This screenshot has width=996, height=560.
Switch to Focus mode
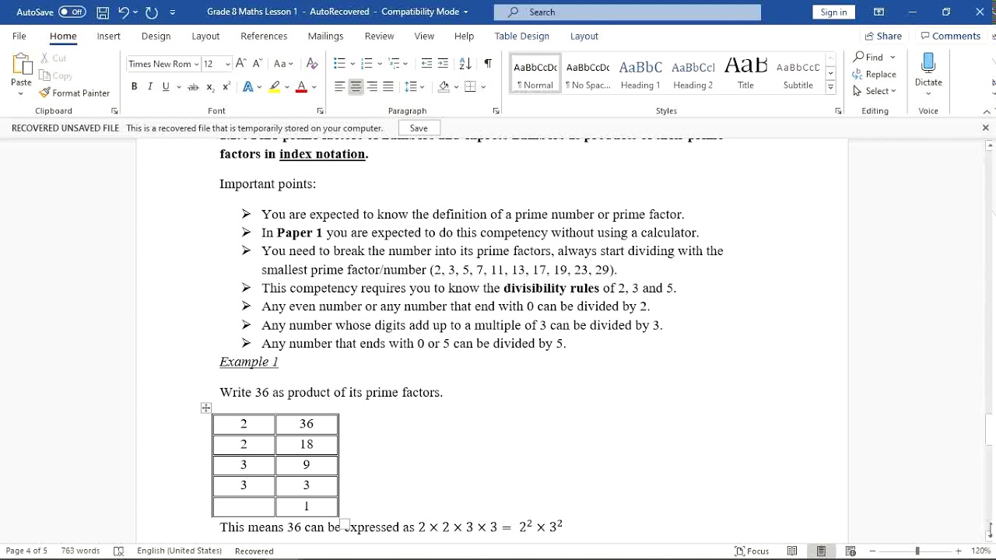pyautogui.click(x=752, y=551)
